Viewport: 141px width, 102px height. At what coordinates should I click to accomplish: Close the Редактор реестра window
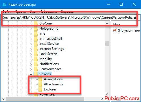(x=134, y=4)
